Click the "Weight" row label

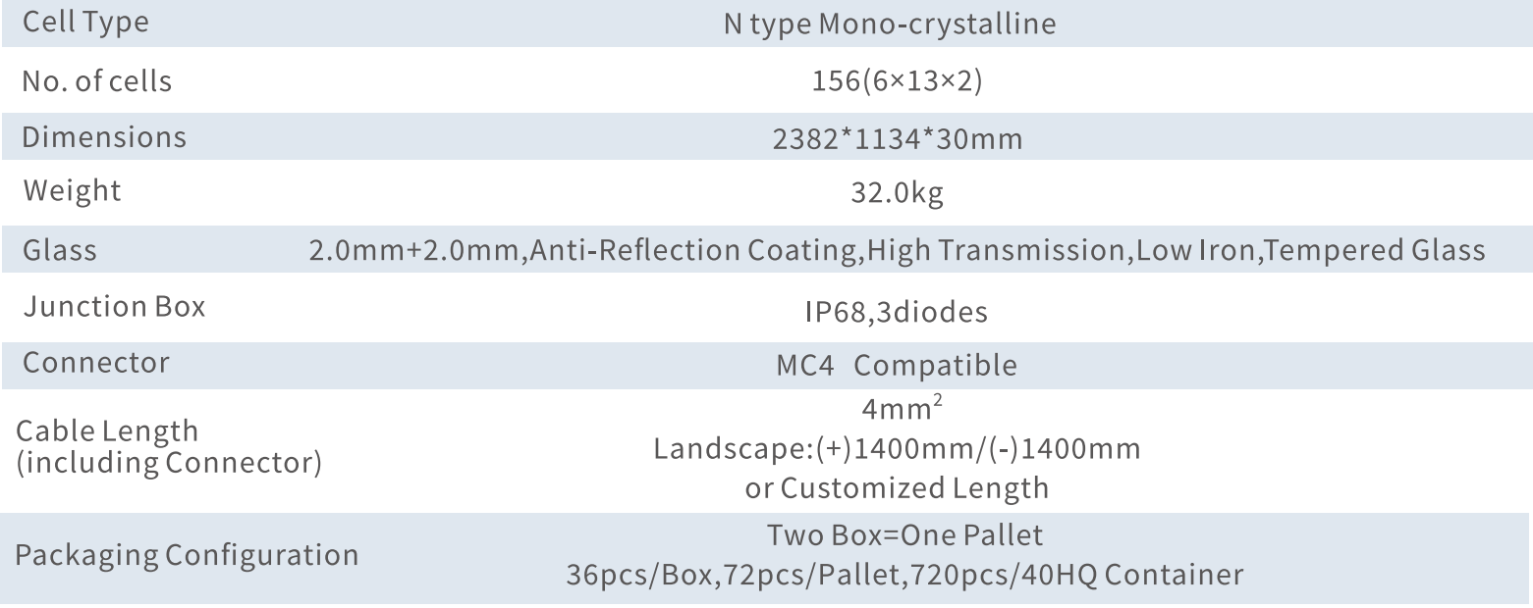[x=72, y=190]
